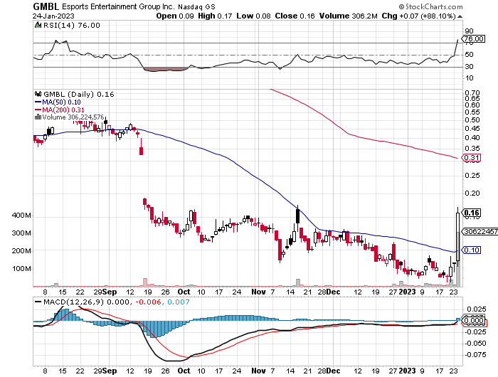Click the MACD(12,26,9) legend label

70,302
